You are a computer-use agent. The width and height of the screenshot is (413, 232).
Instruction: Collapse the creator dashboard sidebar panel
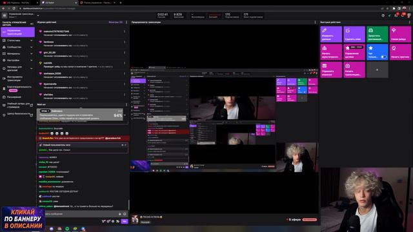click(32, 24)
